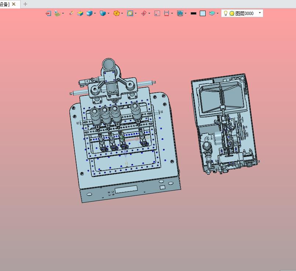The image size is (296, 271).
Task: Click the monitor display settings icon
Action: [x=180, y=13]
